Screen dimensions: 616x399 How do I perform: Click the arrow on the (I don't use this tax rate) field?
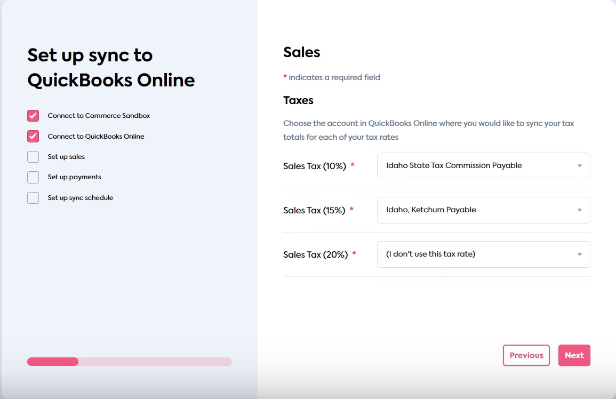pos(579,254)
